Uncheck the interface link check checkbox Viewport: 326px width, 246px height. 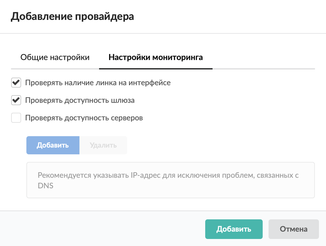point(16,83)
